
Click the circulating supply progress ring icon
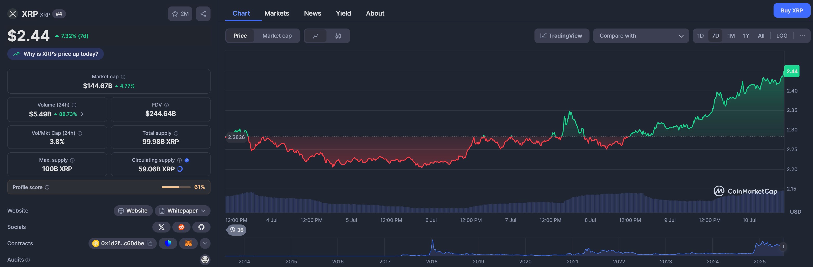[180, 169]
